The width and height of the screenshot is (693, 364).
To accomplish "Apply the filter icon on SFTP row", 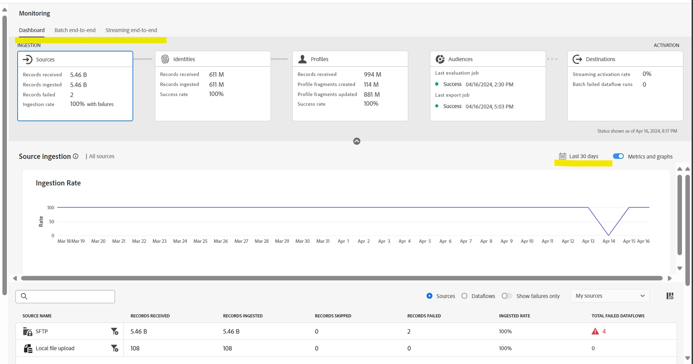I will [115, 331].
